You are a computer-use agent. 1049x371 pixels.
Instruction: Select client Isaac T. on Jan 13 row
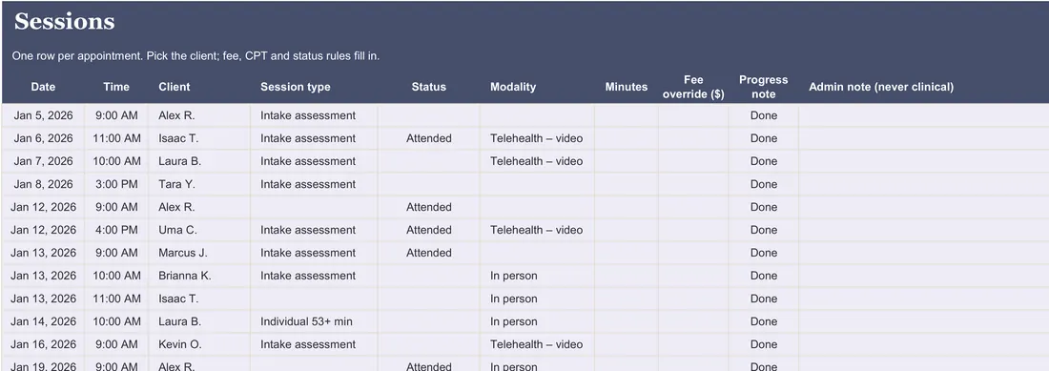199,299
